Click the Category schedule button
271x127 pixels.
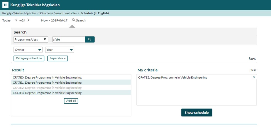(x=29, y=59)
